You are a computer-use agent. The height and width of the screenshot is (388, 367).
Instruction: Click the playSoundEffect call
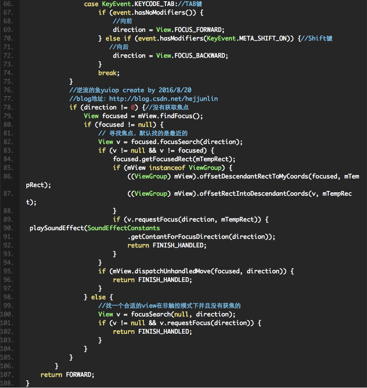(58, 228)
